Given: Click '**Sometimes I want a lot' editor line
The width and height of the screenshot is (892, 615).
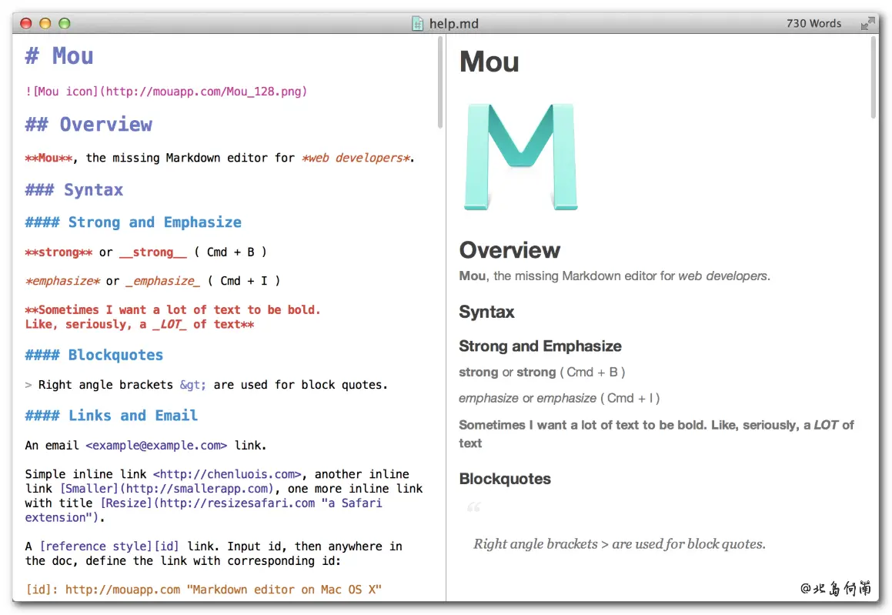Looking at the screenshot, I should pos(172,310).
